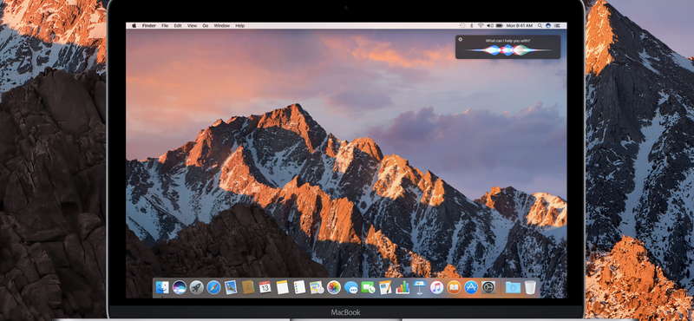Open the View menu
This screenshot has height=321, width=694.
tap(192, 26)
